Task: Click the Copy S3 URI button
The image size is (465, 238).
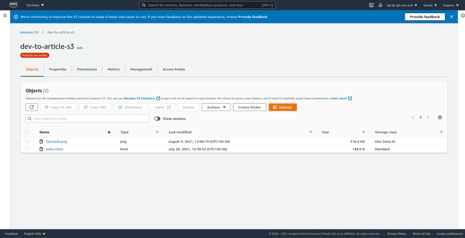Action: (59, 107)
